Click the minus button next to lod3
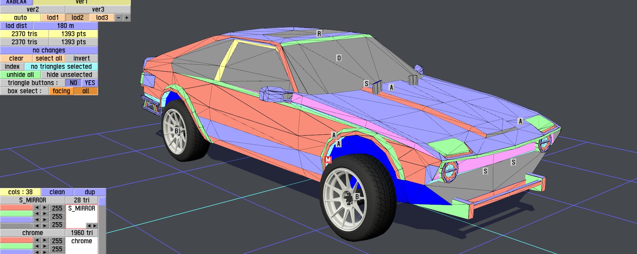 [118, 18]
